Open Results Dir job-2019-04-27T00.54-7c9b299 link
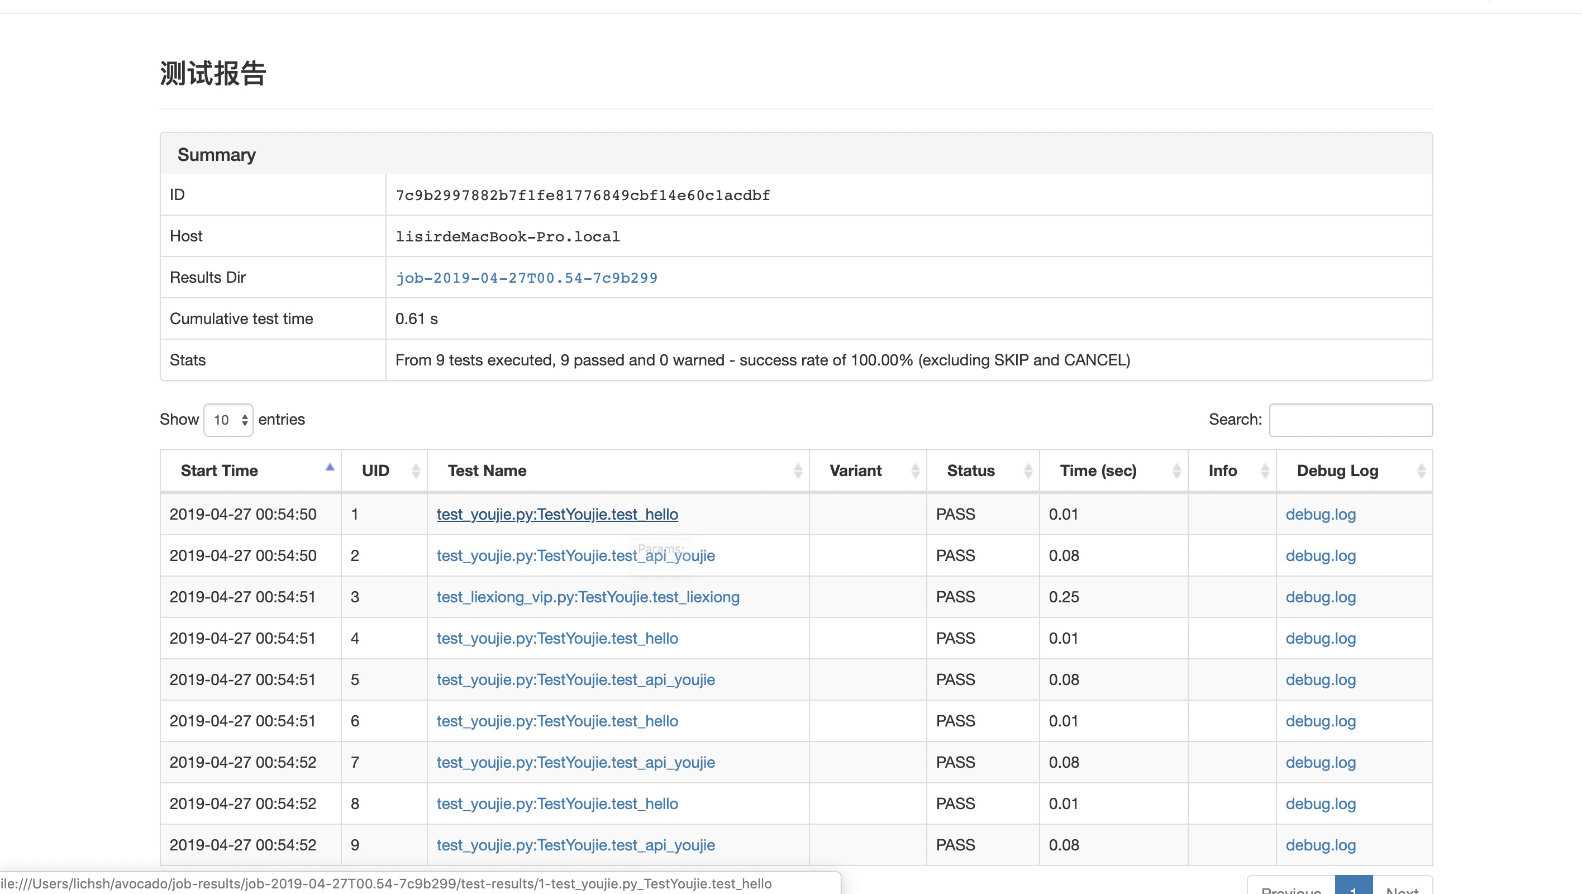The width and height of the screenshot is (1582, 894). (x=526, y=278)
